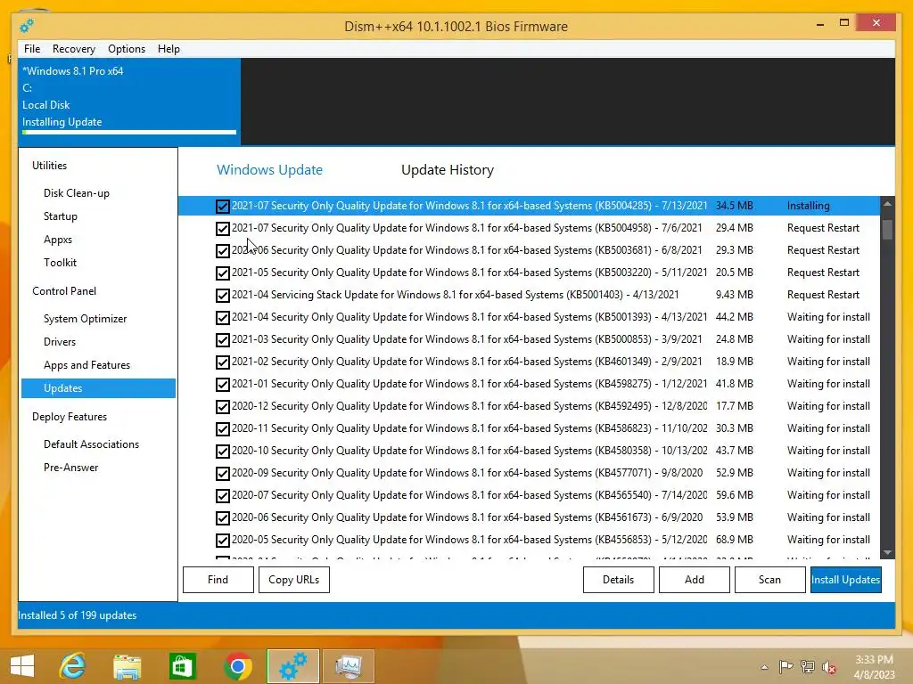913x684 pixels.
Task: Uncheck the KB5000853 update checkbox
Action: click(222, 339)
